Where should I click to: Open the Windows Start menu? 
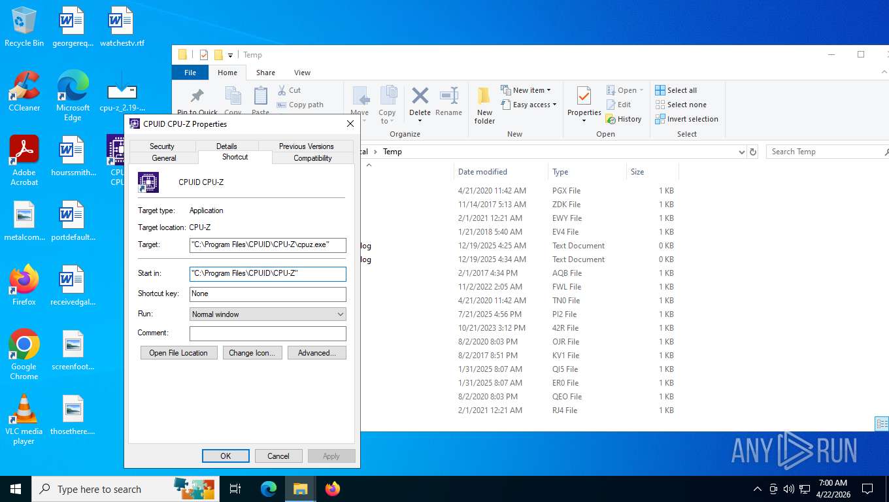click(16, 489)
